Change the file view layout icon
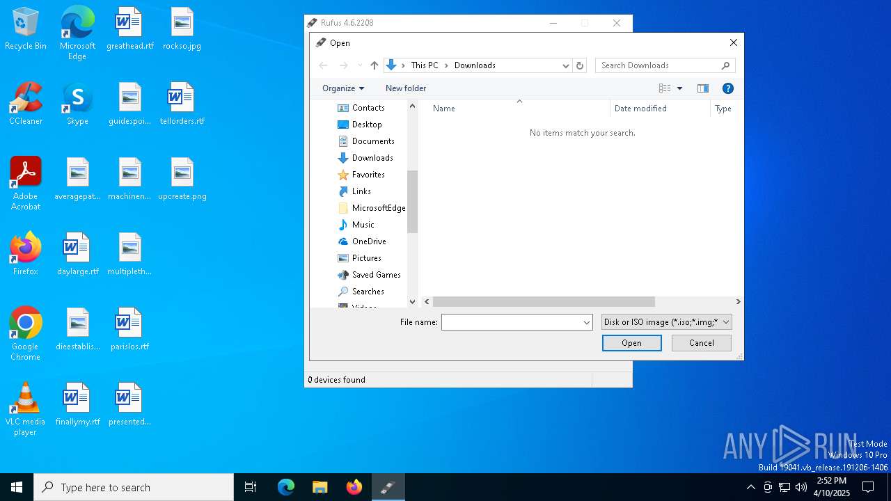Image resolution: width=891 pixels, height=501 pixels. [x=665, y=88]
